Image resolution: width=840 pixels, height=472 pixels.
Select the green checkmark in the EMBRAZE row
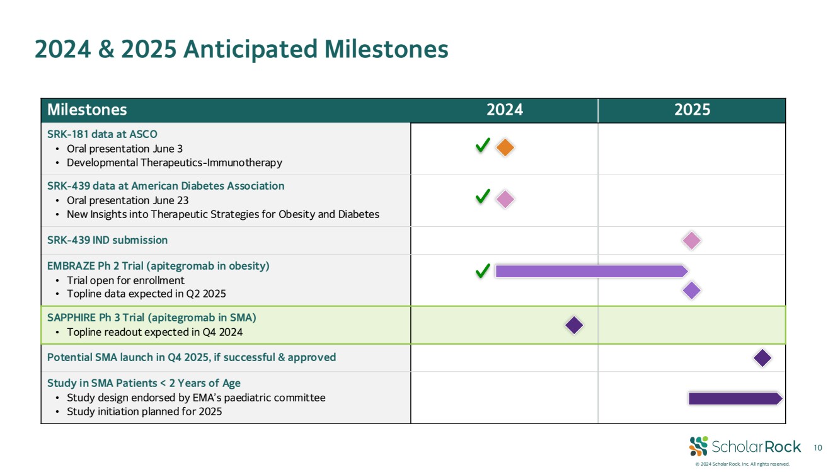click(483, 272)
